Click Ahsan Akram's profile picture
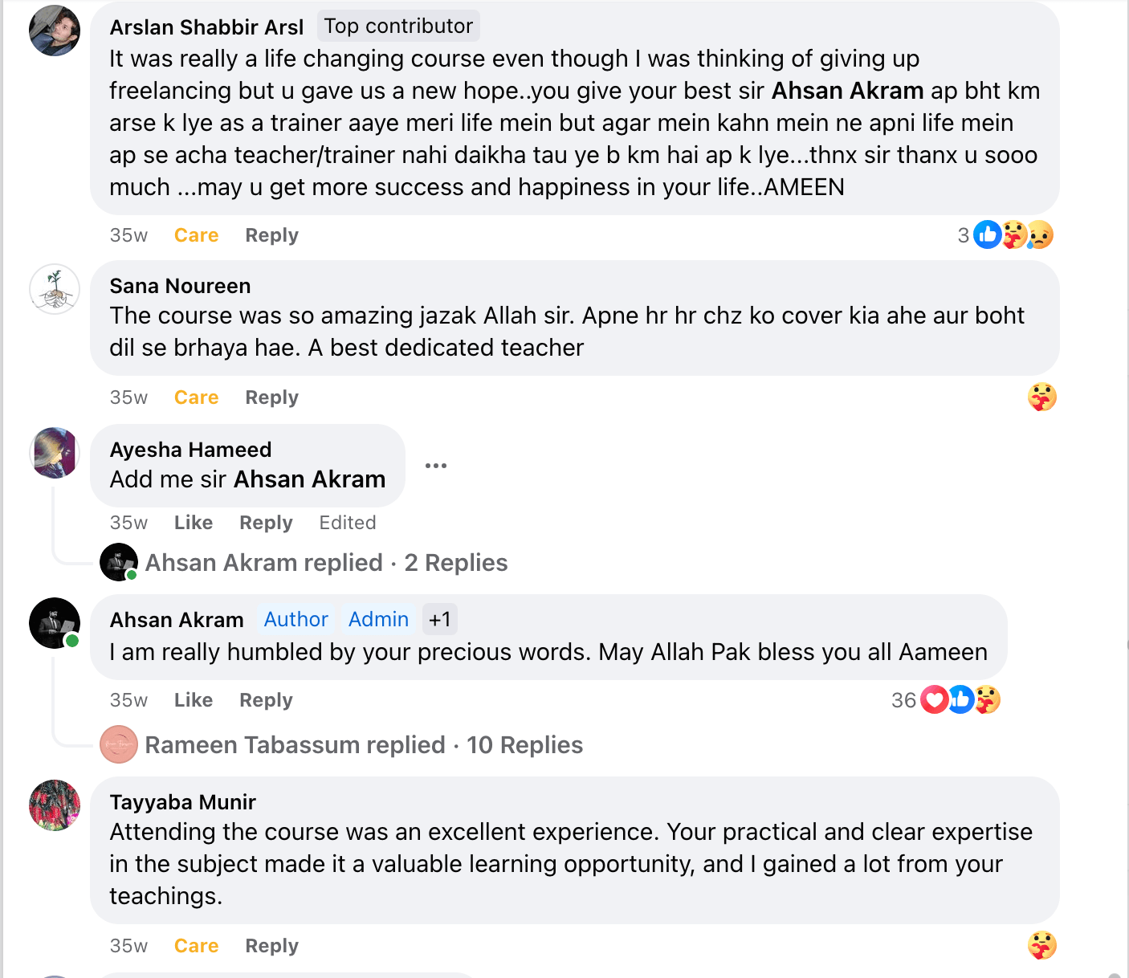Image resolution: width=1129 pixels, height=978 pixels. (x=54, y=622)
